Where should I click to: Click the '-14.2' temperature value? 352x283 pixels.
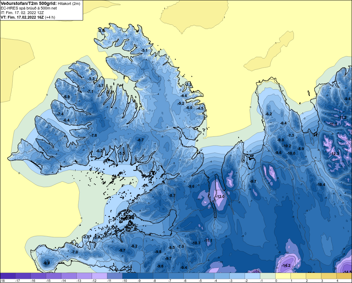[x=286, y=265]
